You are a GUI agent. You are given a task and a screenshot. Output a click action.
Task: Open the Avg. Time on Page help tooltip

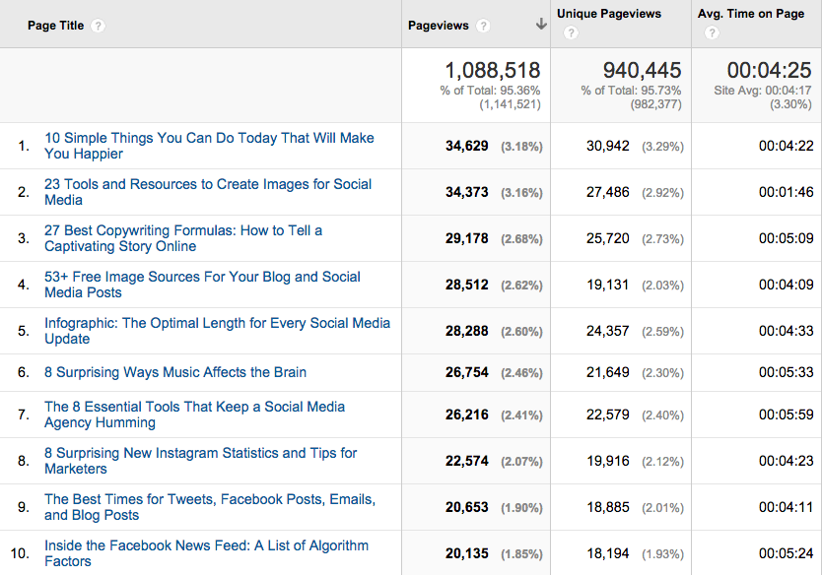(712, 32)
